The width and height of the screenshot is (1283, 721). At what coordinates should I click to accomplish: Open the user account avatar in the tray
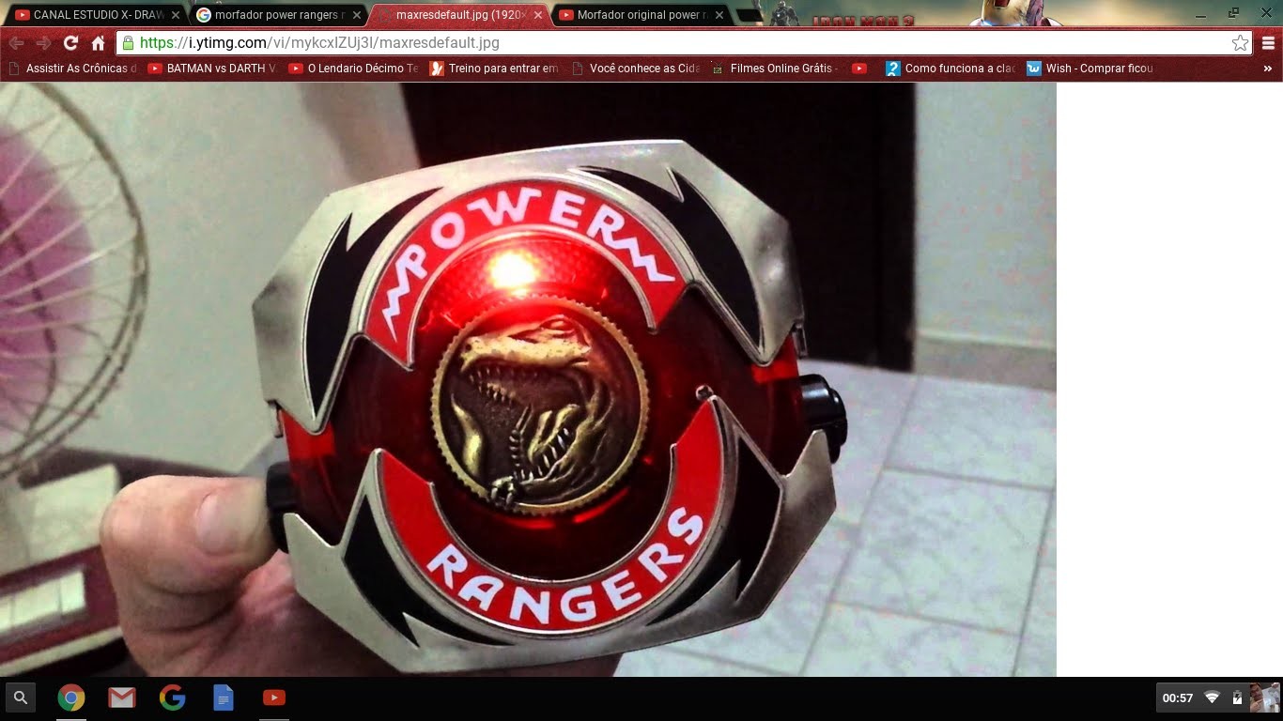tap(1264, 698)
